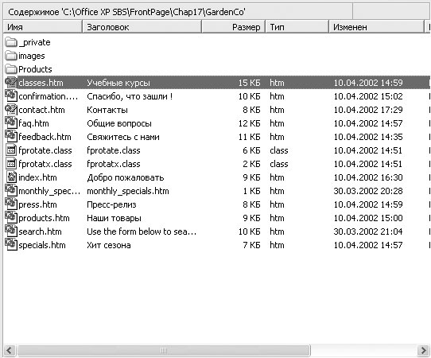Sort by the Заголовок column header
This screenshot has width=431, height=358.
click(x=142, y=27)
